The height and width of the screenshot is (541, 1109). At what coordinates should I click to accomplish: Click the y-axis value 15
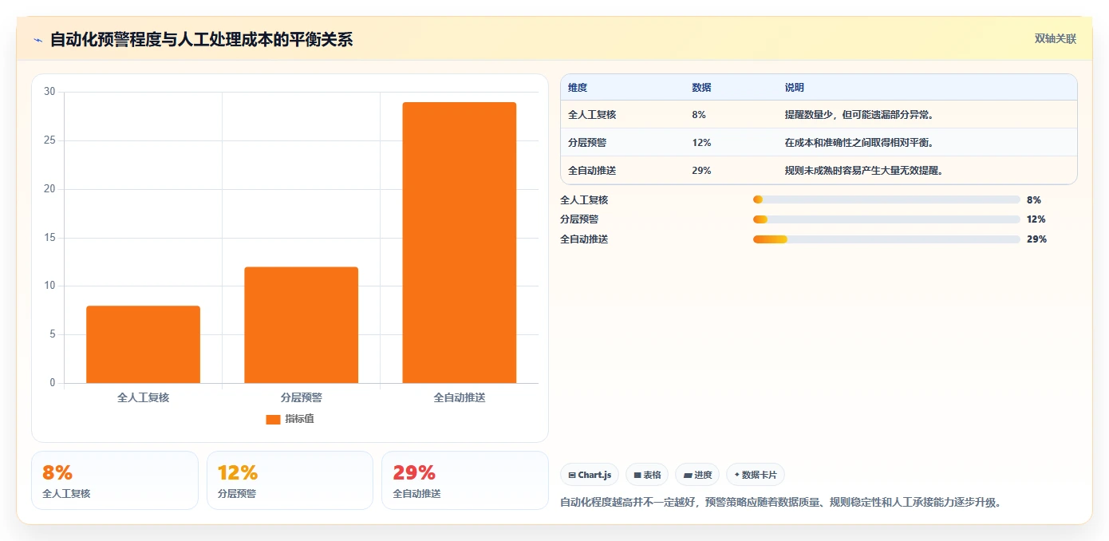[49, 238]
